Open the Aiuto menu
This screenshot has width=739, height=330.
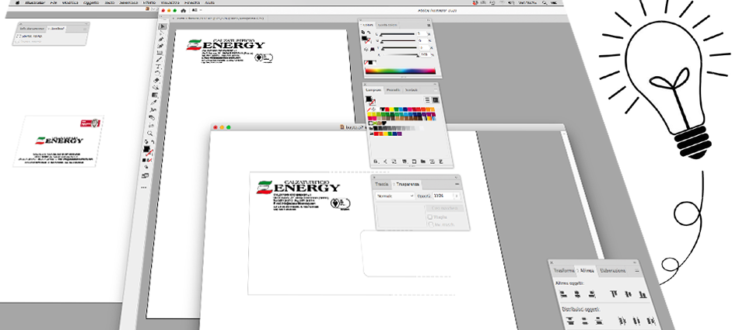pos(209,2)
